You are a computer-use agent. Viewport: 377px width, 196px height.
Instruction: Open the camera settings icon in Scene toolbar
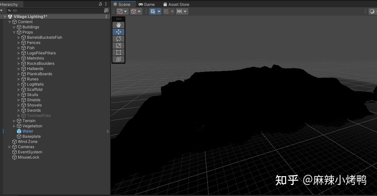372,11
